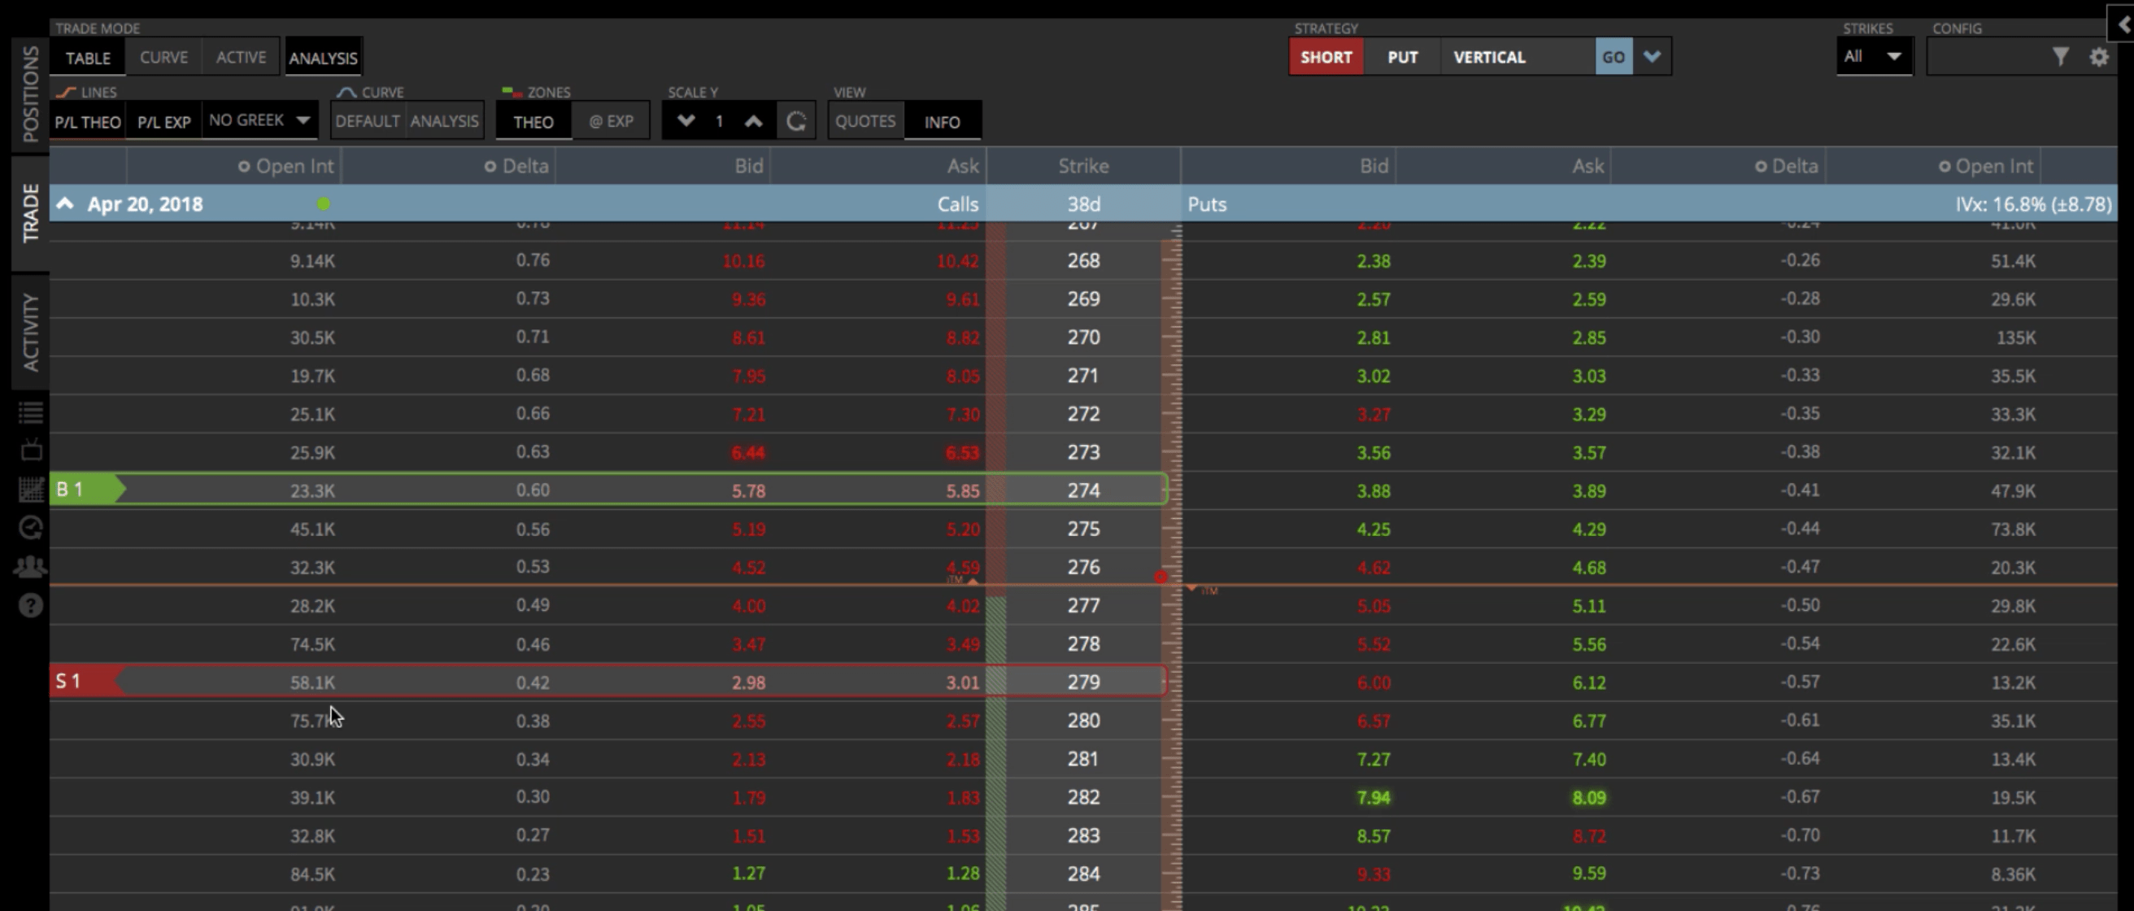The width and height of the screenshot is (2134, 911).
Task: Open the settings gear icon in CONFIG
Action: pos(2098,57)
